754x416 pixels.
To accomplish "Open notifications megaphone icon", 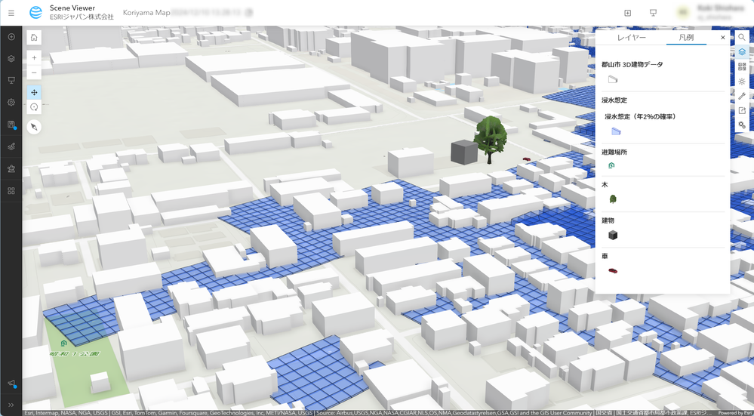I will [x=11, y=384].
